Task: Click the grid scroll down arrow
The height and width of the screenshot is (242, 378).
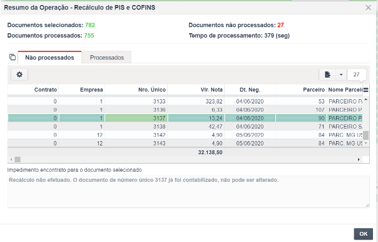Action: [365, 144]
